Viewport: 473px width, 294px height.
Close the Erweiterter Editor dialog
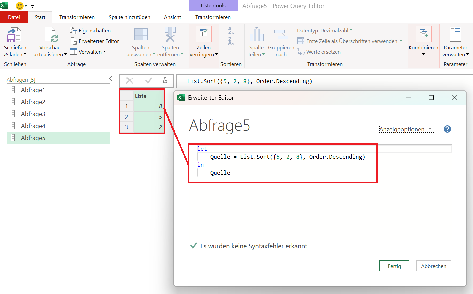click(455, 97)
